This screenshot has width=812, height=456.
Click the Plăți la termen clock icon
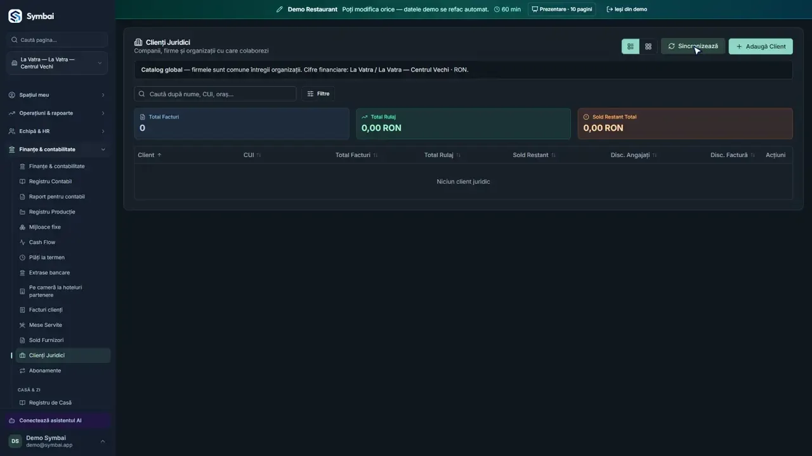(23, 258)
